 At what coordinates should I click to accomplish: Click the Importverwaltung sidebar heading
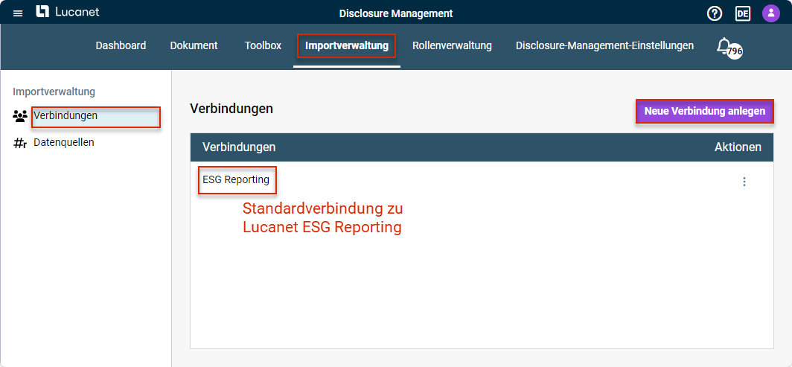[x=54, y=92]
